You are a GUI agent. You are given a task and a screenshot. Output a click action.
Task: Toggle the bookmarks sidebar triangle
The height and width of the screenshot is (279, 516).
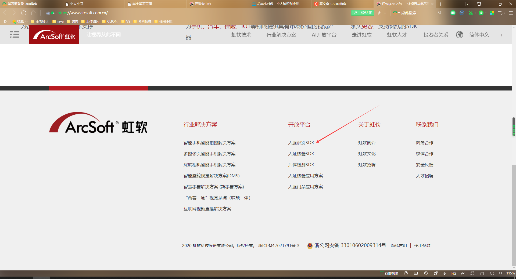point(5,21)
